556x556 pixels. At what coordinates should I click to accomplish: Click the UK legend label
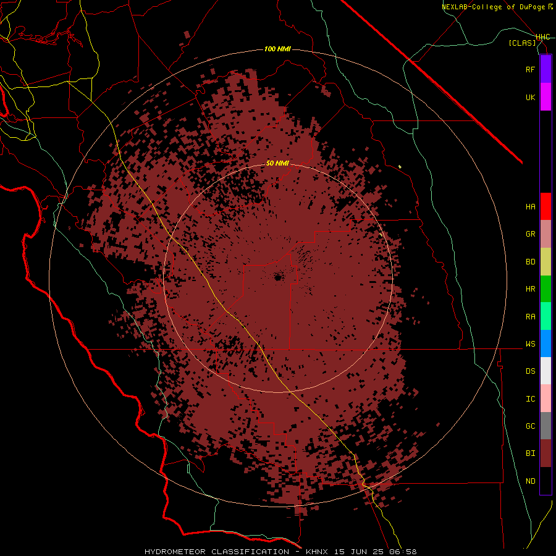(x=530, y=97)
